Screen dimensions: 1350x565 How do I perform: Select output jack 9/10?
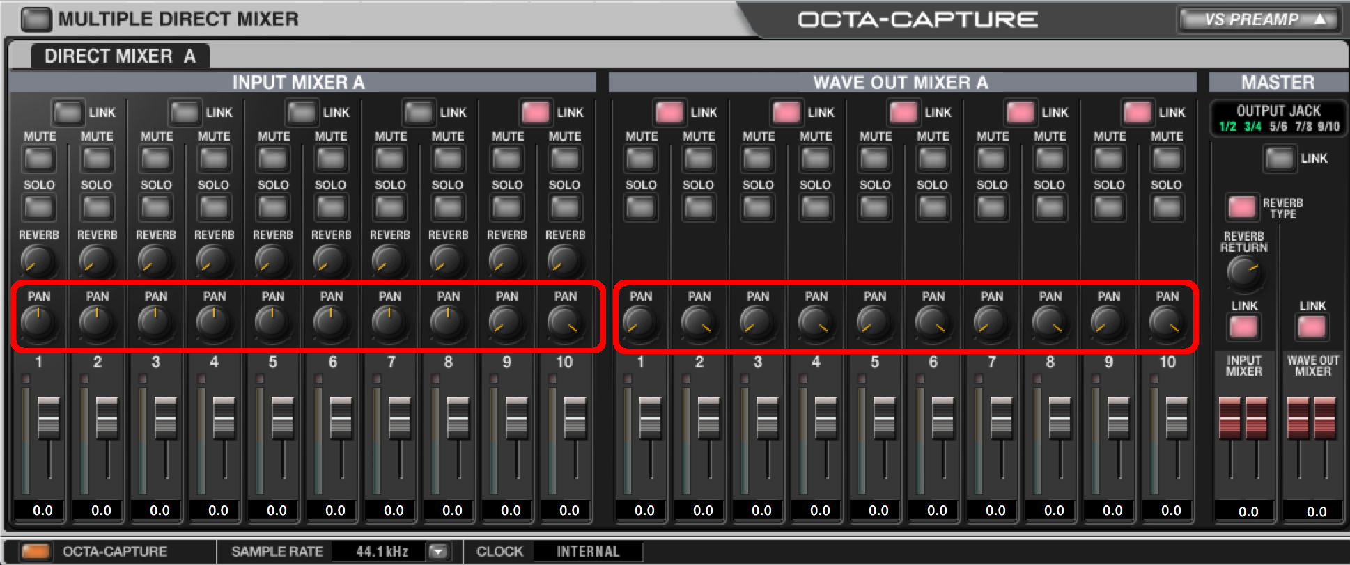pos(1328,127)
